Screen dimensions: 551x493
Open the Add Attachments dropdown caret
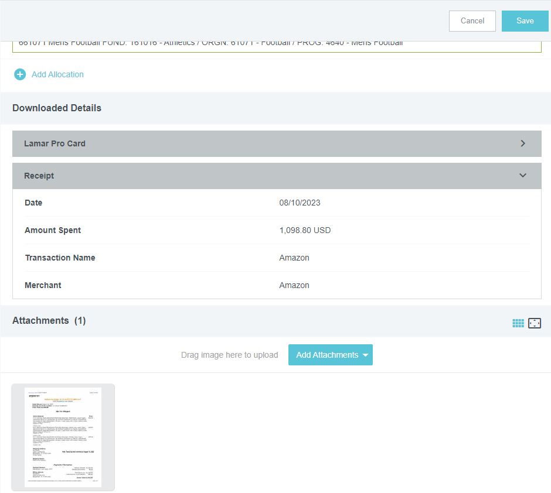click(x=366, y=355)
